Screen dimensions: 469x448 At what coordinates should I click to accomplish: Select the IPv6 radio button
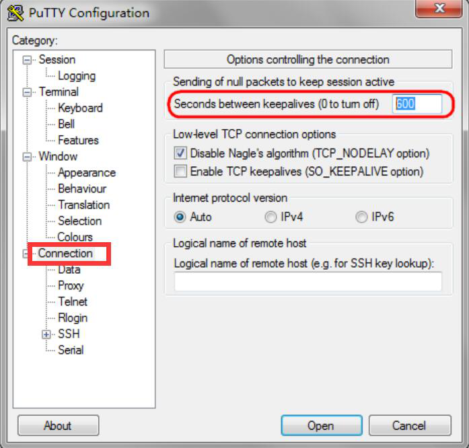pos(361,217)
